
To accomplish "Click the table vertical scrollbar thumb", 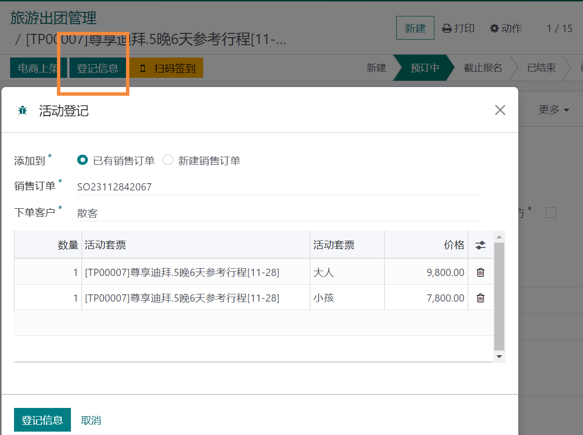I will pos(500,296).
